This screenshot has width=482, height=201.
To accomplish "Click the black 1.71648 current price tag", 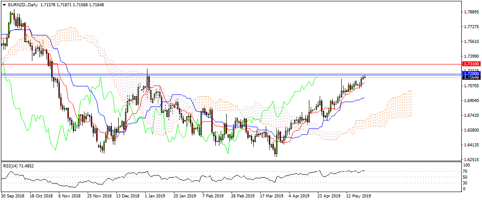I will point(470,77).
